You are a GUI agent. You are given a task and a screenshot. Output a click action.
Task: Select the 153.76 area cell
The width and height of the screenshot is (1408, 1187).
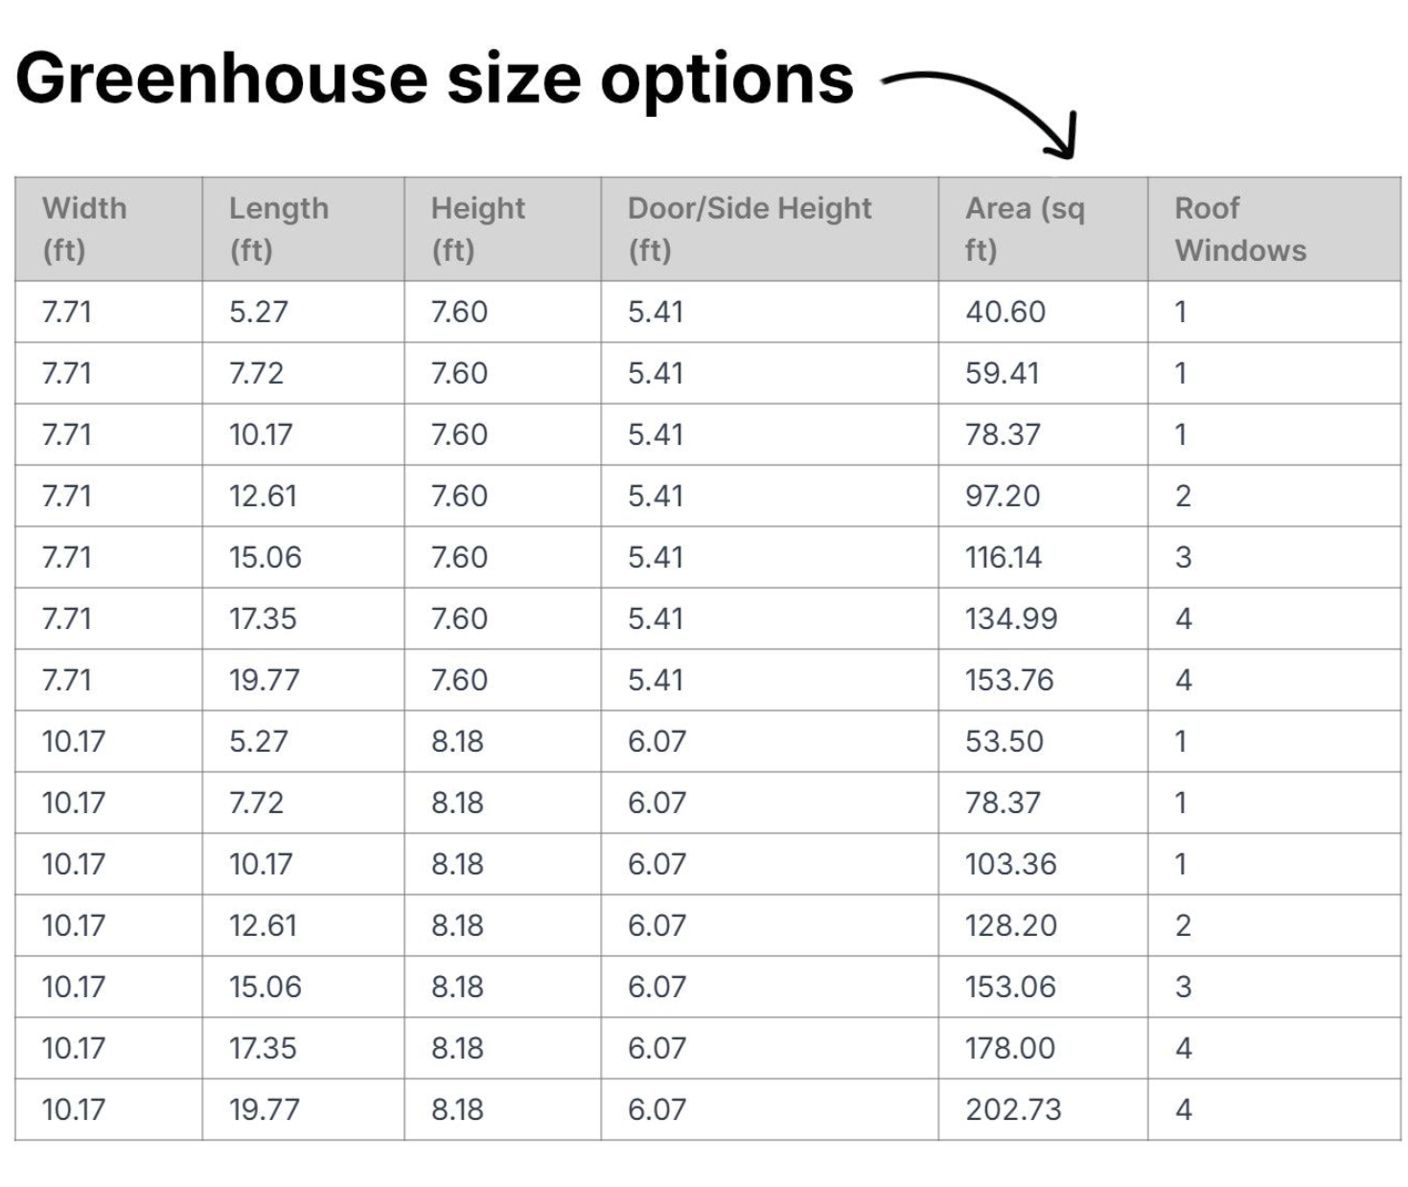coord(1009,680)
